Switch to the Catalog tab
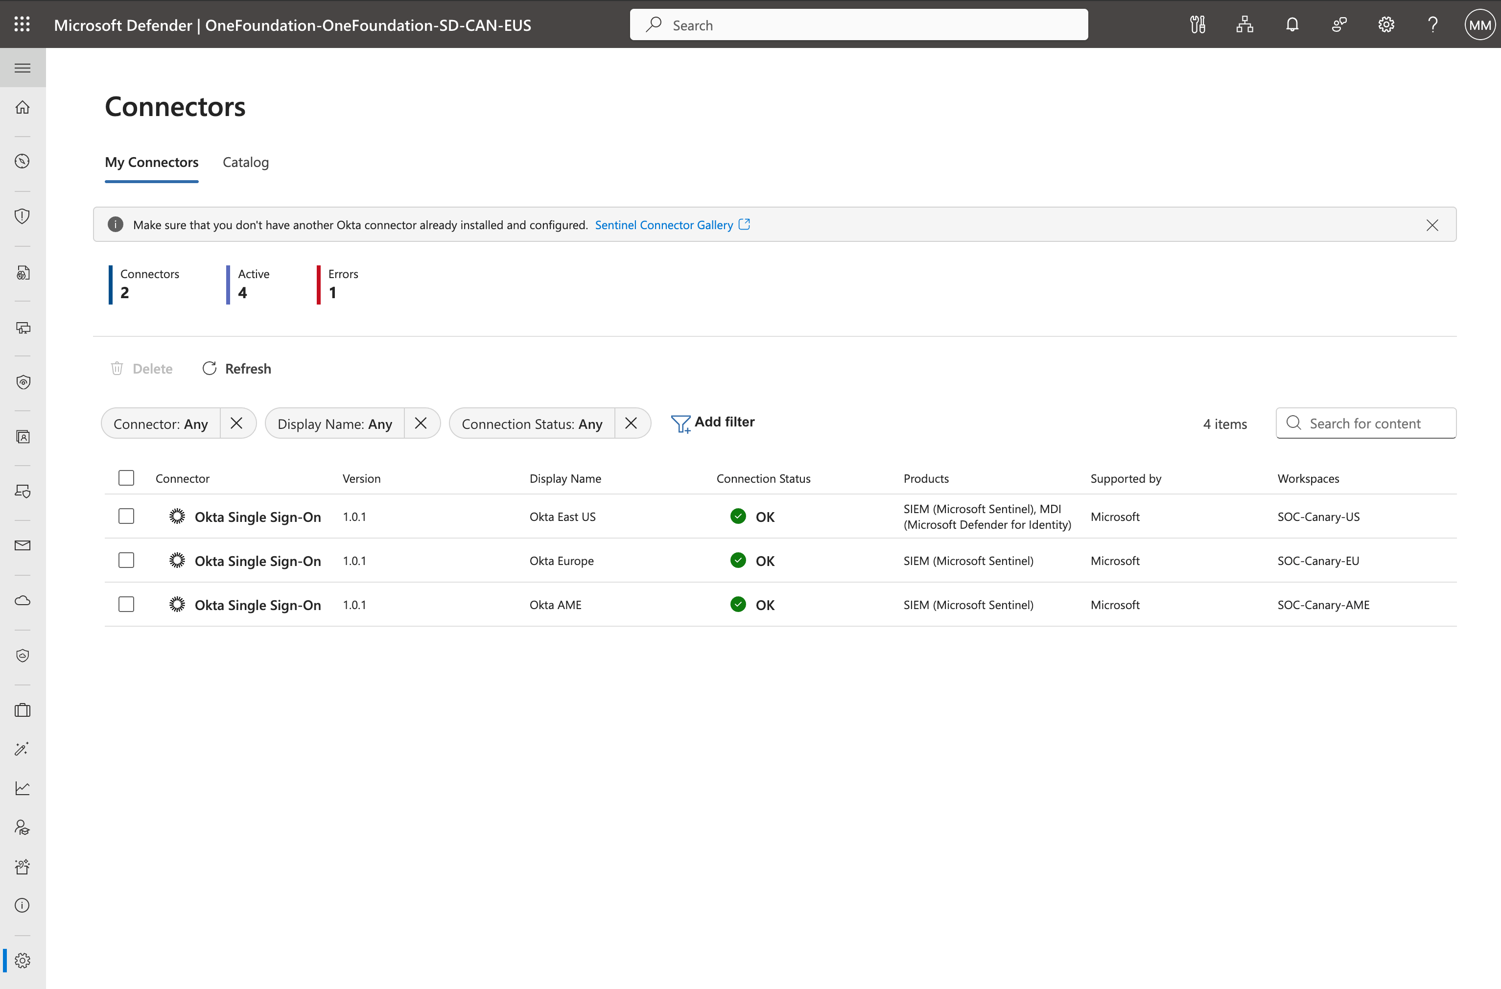The height and width of the screenshot is (989, 1501). [x=245, y=162]
